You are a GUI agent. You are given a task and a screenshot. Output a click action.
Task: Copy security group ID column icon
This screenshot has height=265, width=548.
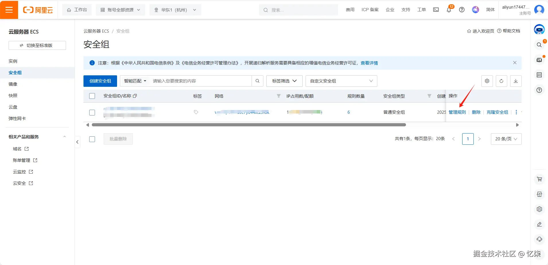pyautogui.click(x=135, y=96)
